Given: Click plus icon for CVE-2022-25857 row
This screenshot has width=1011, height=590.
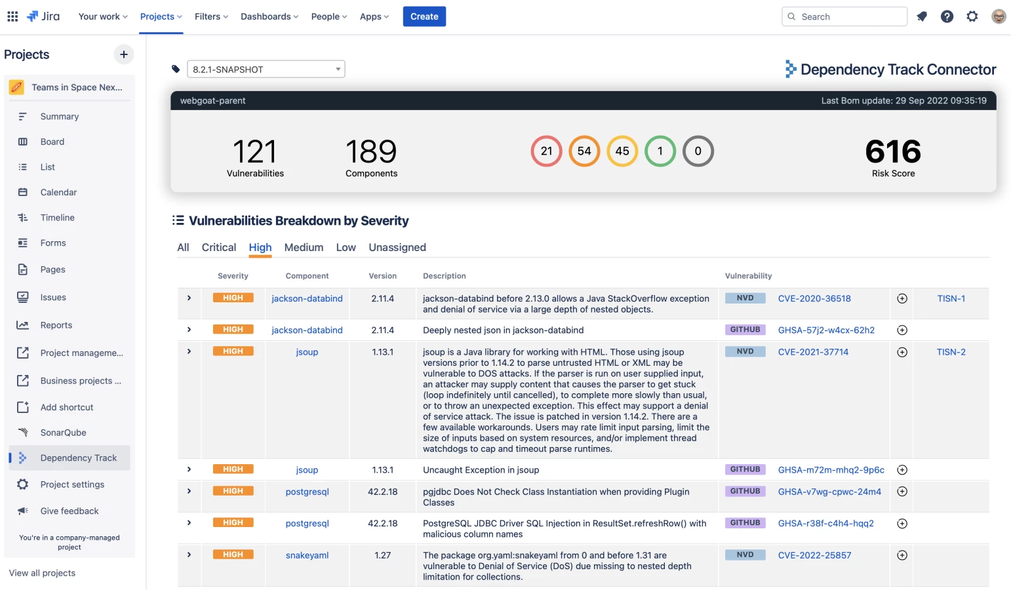Looking at the screenshot, I should tap(902, 555).
